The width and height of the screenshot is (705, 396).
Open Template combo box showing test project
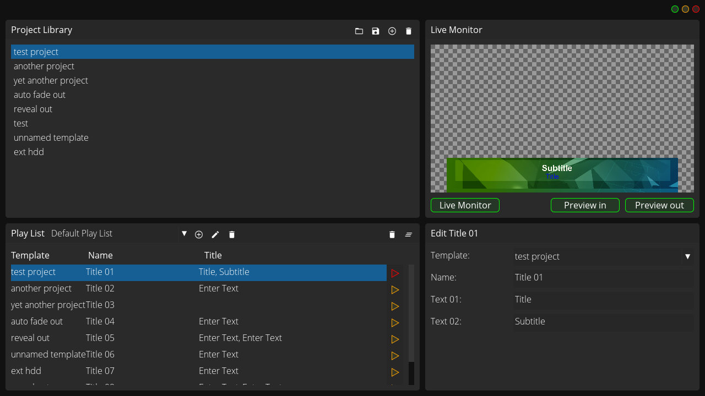604,256
